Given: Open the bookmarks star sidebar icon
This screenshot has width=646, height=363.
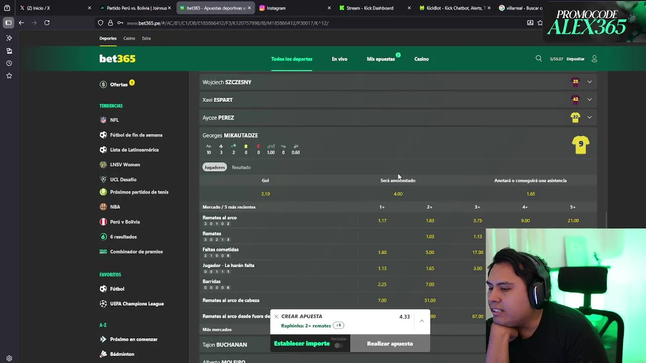Looking at the screenshot, I should coord(9,76).
